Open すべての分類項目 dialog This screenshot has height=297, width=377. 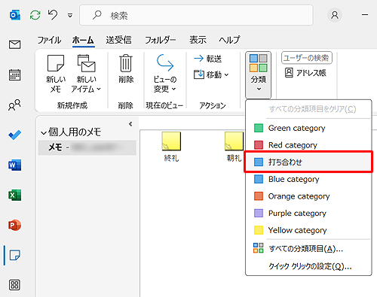[x=308, y=249]
